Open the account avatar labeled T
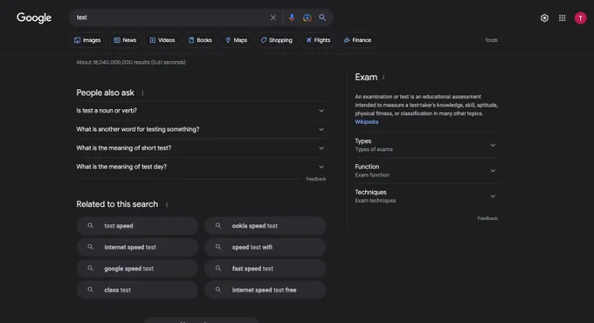Image resolution: width=594 pixels, height=323 pixels. (580, 17)
